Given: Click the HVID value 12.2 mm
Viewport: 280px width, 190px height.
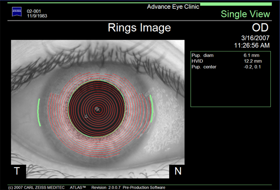Looking at the screenshot, I should 253,61.
